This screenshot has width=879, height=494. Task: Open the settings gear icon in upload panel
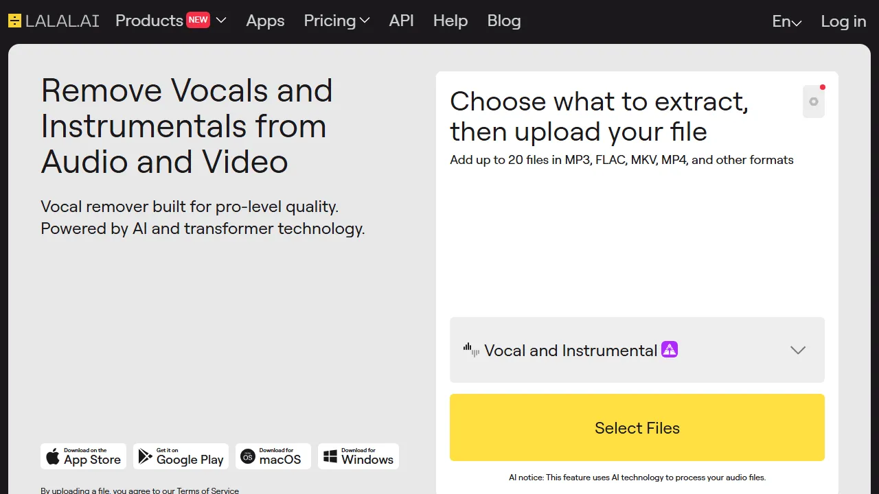click(814, 102)
